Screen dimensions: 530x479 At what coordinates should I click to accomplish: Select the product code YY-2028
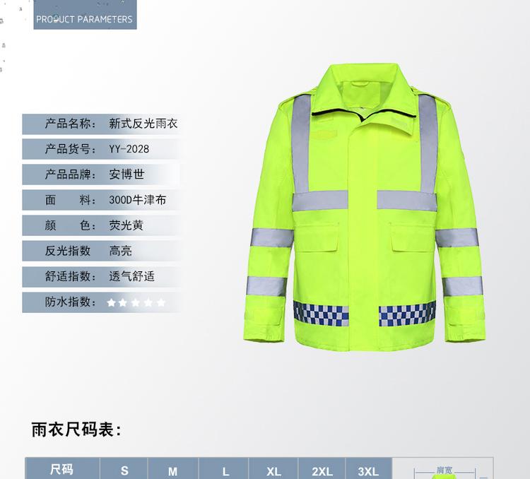point(129,149)
